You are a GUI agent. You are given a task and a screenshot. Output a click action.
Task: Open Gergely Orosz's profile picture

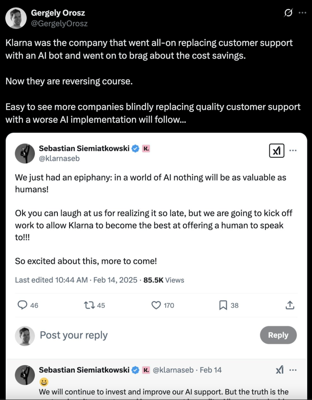pos(16,18)
